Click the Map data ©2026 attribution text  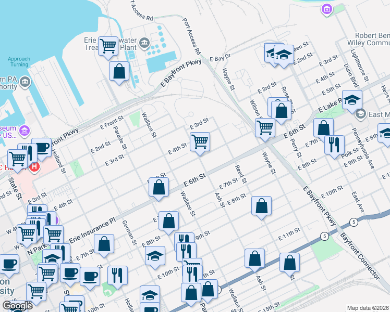368,308
